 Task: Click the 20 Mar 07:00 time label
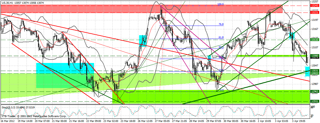[42, 121]
